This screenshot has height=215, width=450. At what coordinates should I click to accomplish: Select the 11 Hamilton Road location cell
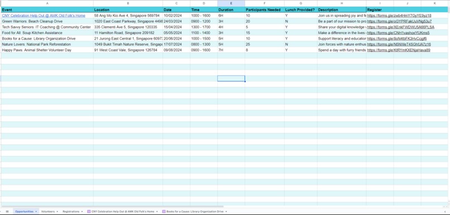[x=128, y=33]
